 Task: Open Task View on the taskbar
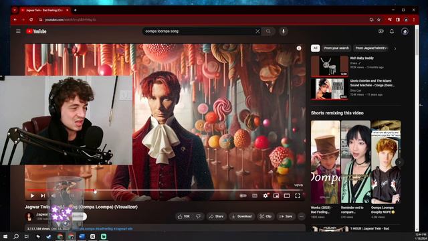click(x=27, y=236)
